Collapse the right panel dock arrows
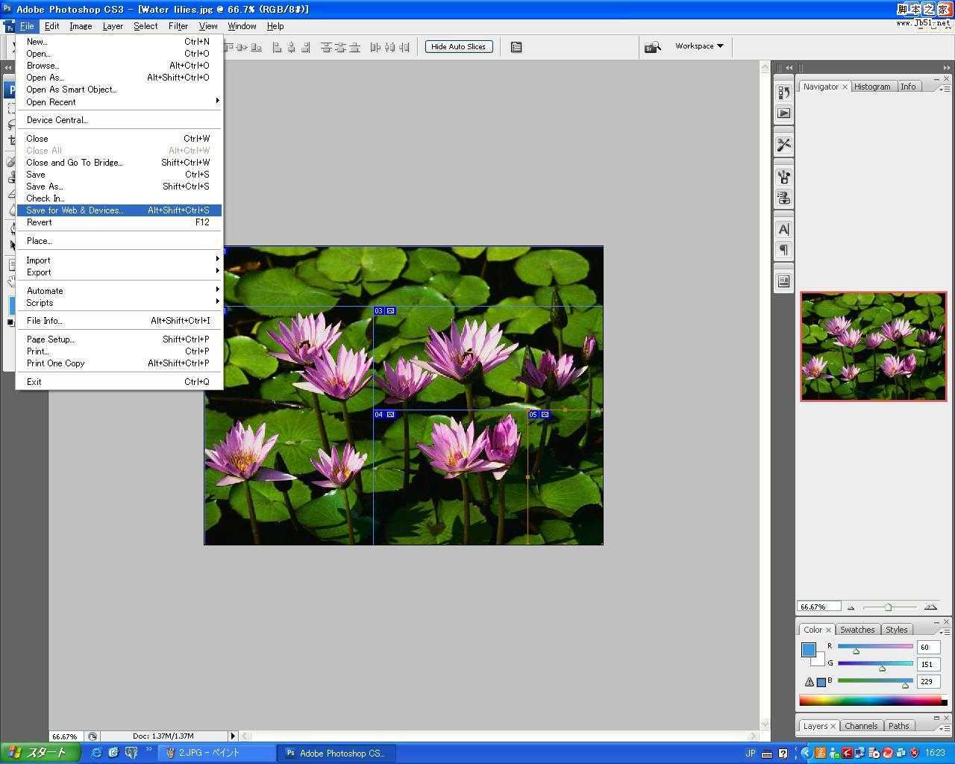The image size is (955, 764). click(946, 68)
